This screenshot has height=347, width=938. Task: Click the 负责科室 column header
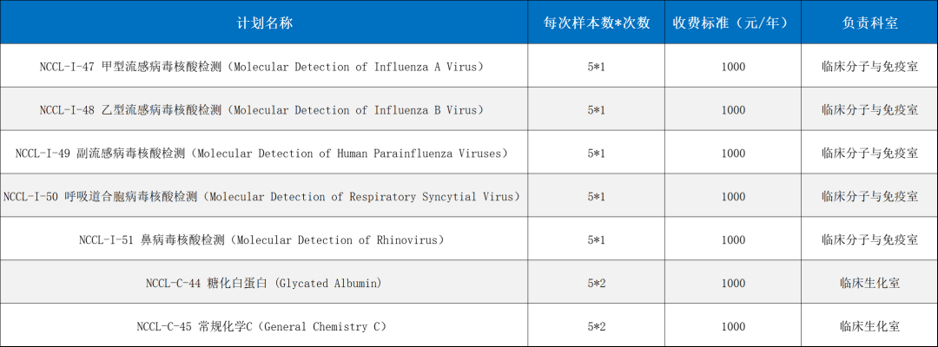click(869, 23)
